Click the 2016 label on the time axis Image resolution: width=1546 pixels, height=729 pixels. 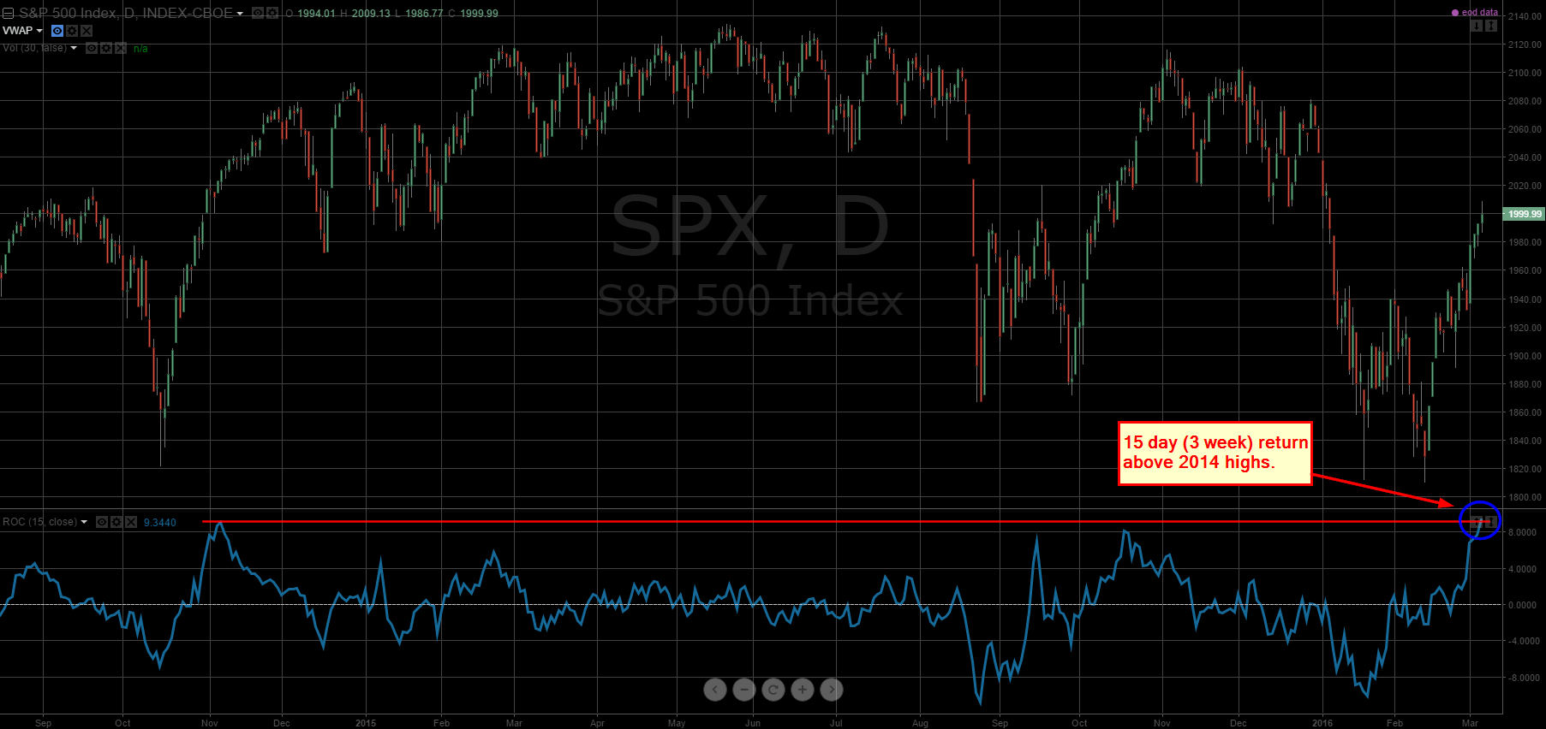pyautogui.click(x=1322, y=723)
